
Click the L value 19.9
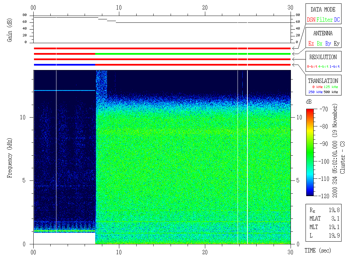click(335, 235)
